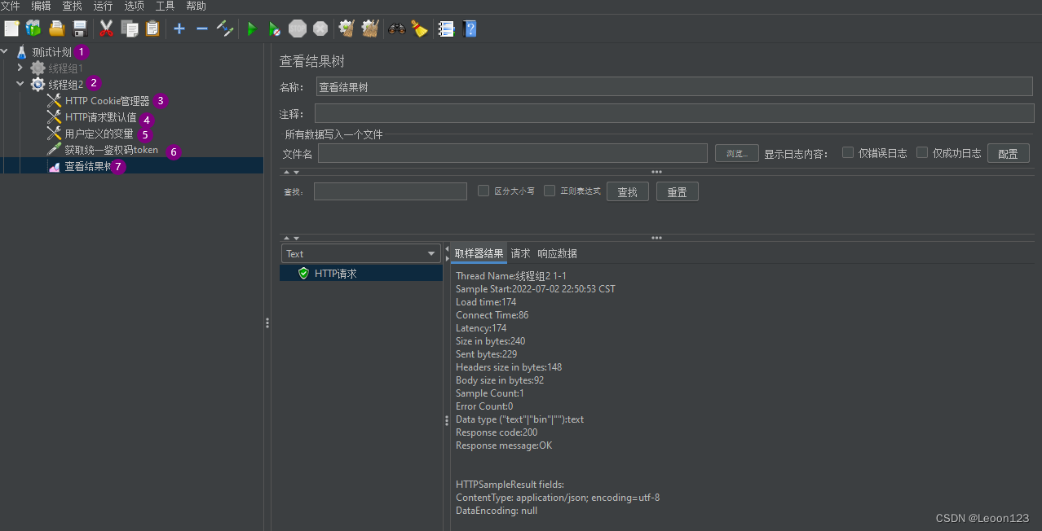
Task: Click the 浏览 browse button
Action: (737, 153)
